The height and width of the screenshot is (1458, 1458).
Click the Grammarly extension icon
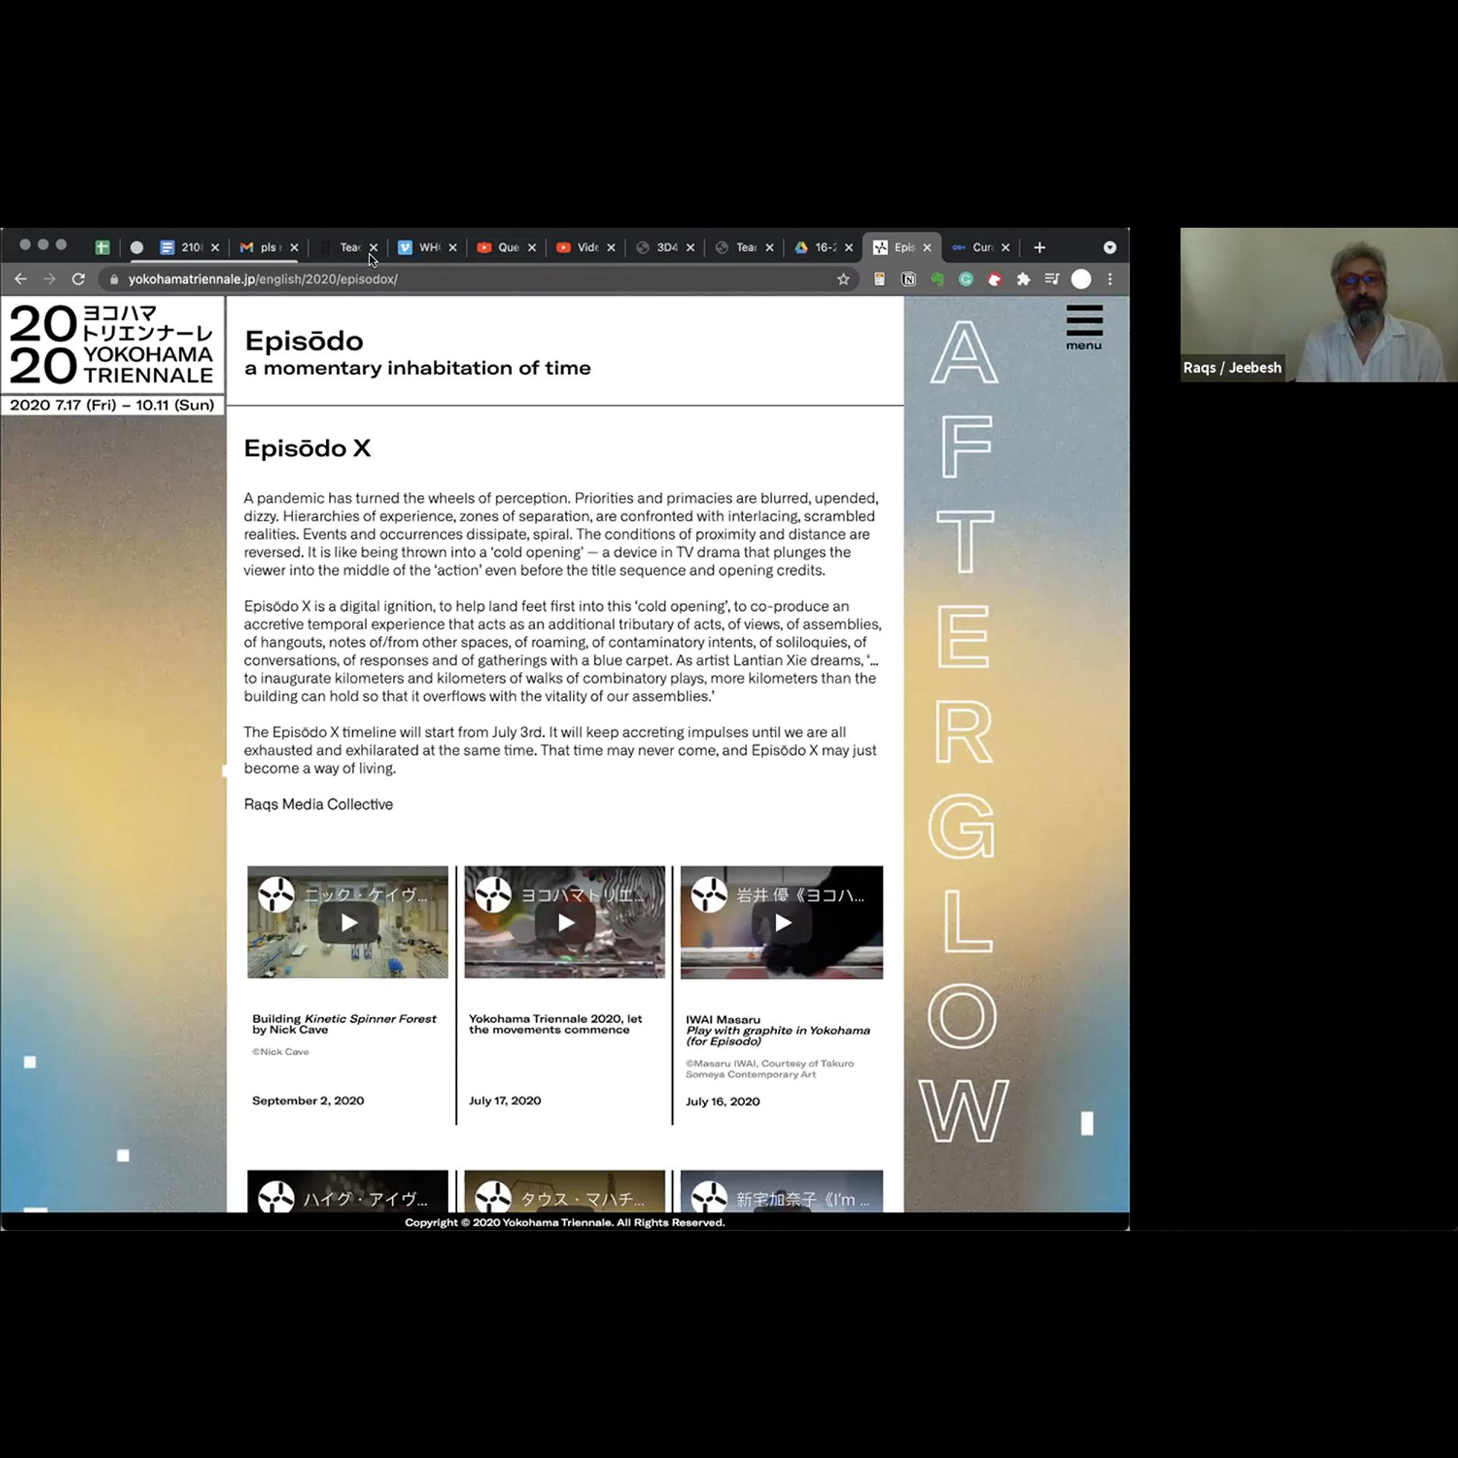coord(965,279)
